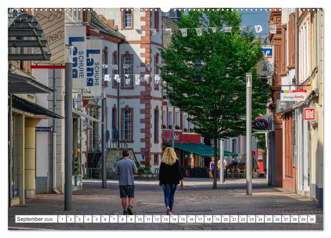
Task: Select the C&A sign in the background
Action: pos(260,124)
